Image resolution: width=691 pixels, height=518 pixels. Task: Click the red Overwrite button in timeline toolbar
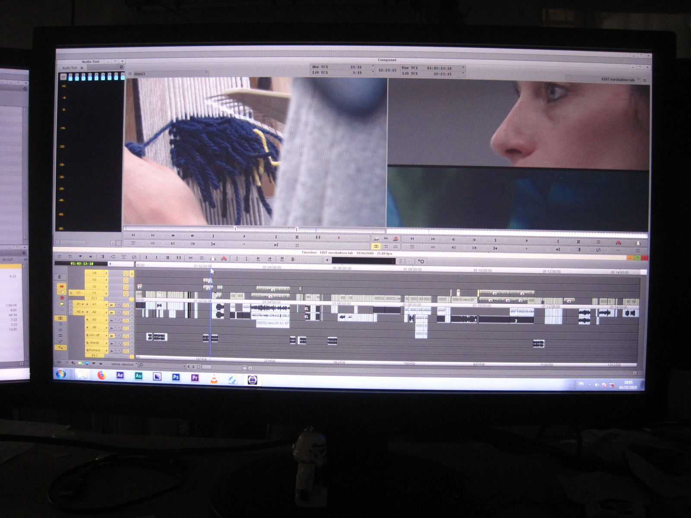click(224, 258)
